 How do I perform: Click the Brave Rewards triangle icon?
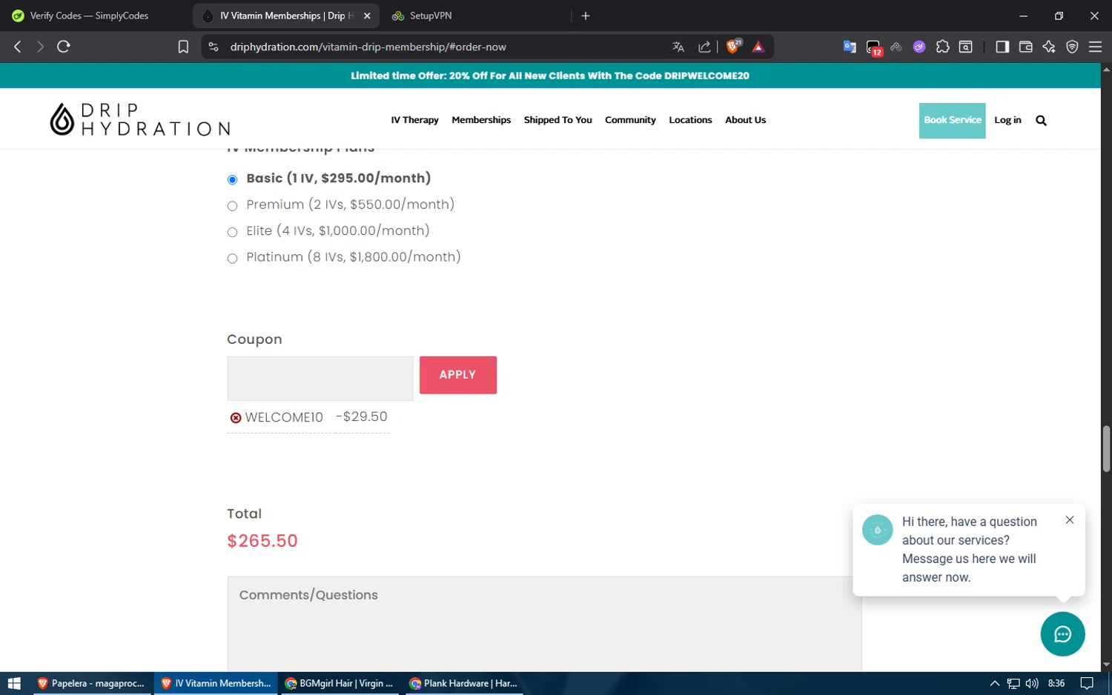758,47
